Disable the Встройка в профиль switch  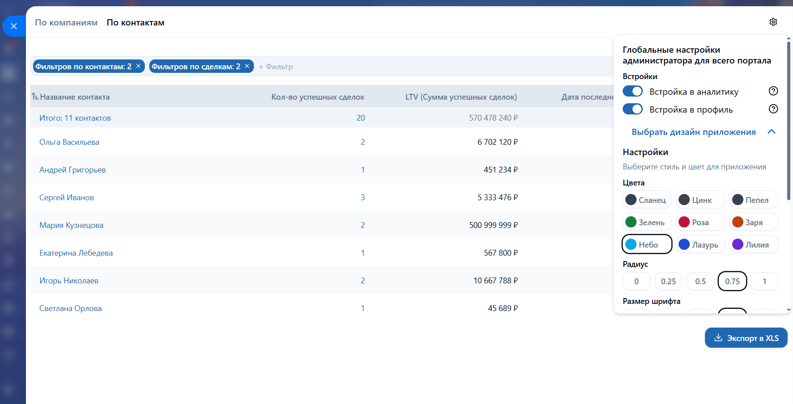(x=633, y=109)
